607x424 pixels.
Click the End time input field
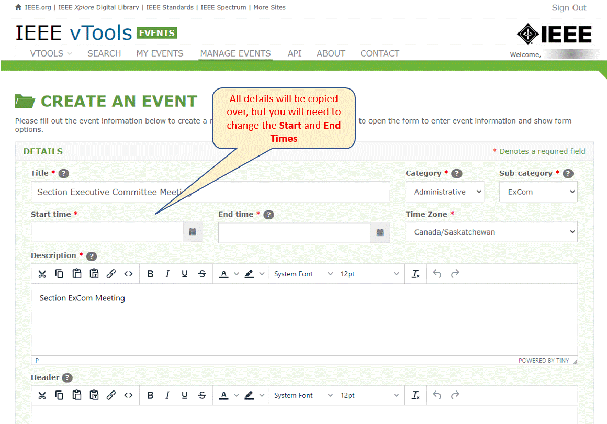click(x=294, y=233)
